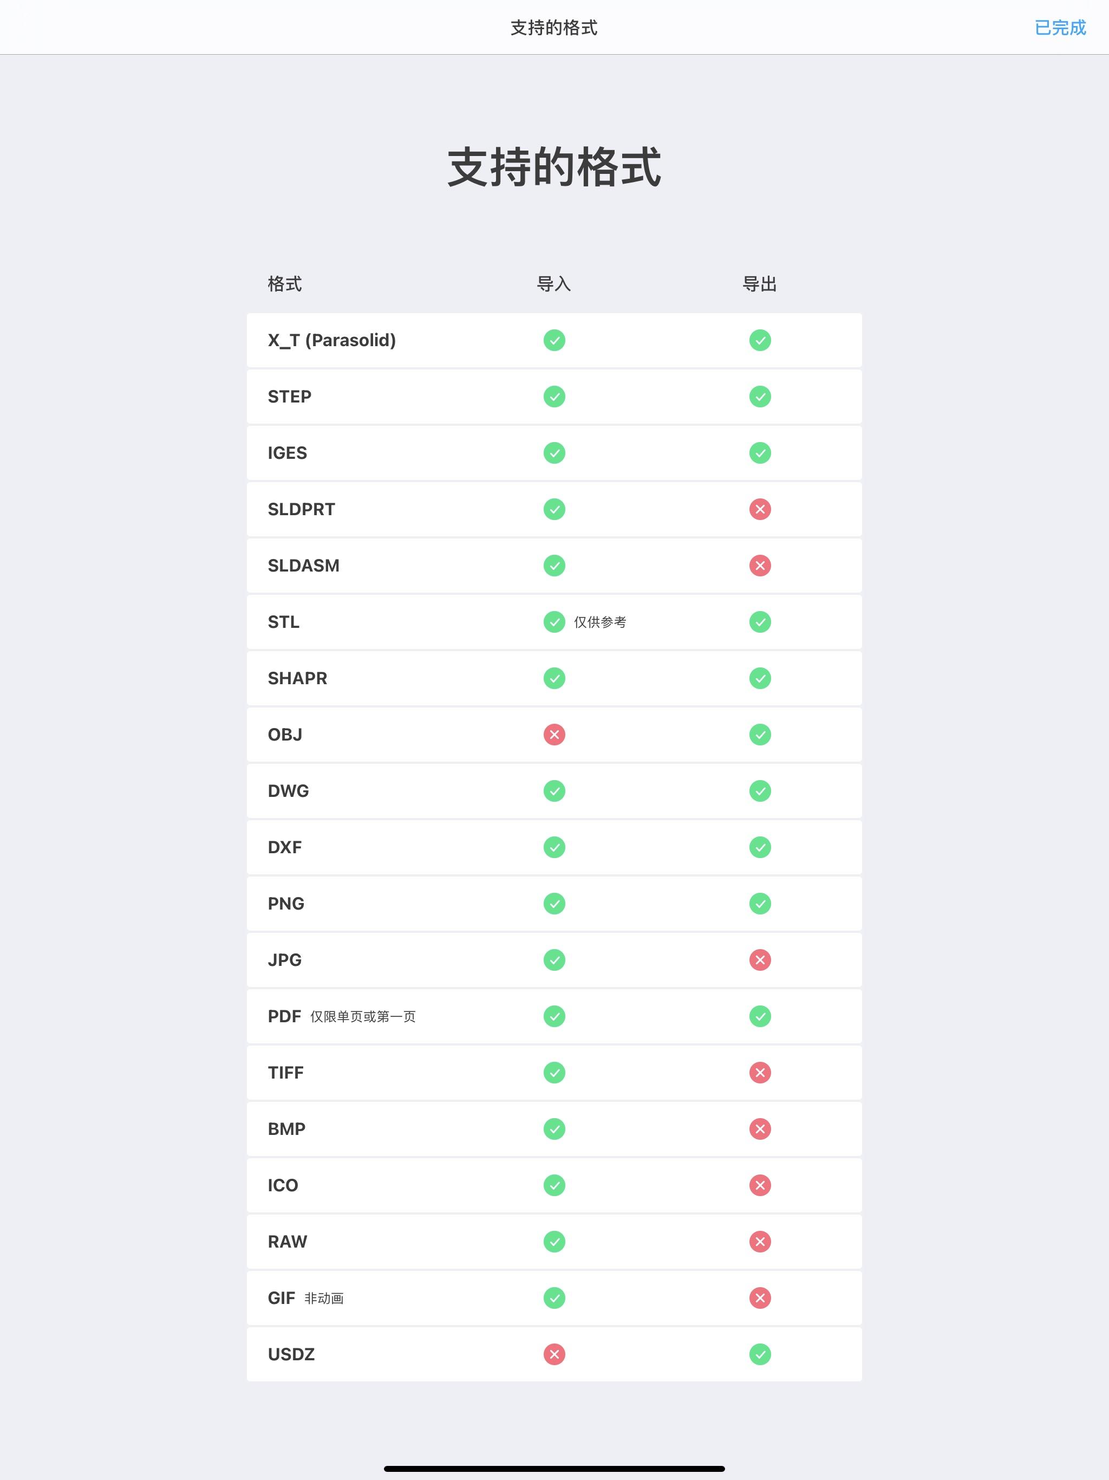Screen dimensions: 1109x1480
Task: Click the 导入 column header
Action: (x=554, y=284)
